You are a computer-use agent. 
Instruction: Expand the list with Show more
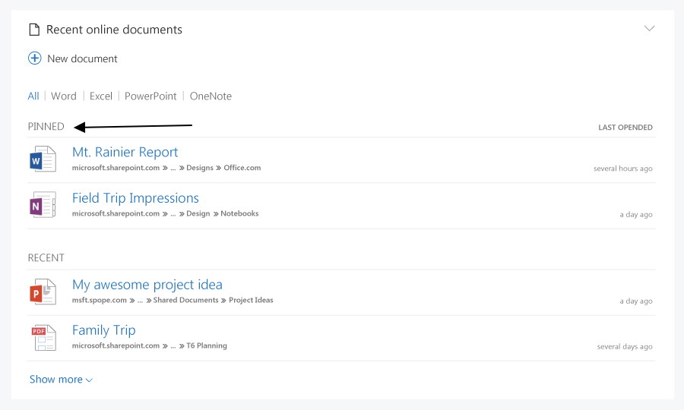pyautogui.click(x=61, y=380)
